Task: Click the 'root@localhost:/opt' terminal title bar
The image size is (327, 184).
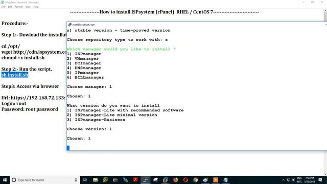Action: coord(197,25)
